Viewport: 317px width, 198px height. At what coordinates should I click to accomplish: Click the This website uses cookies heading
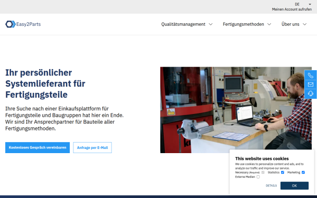(x=262, y=158)
